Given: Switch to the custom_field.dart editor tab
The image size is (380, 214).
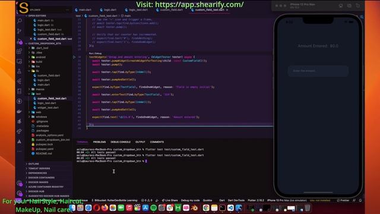Looking at the screenshot, I should tap(170, 10).
